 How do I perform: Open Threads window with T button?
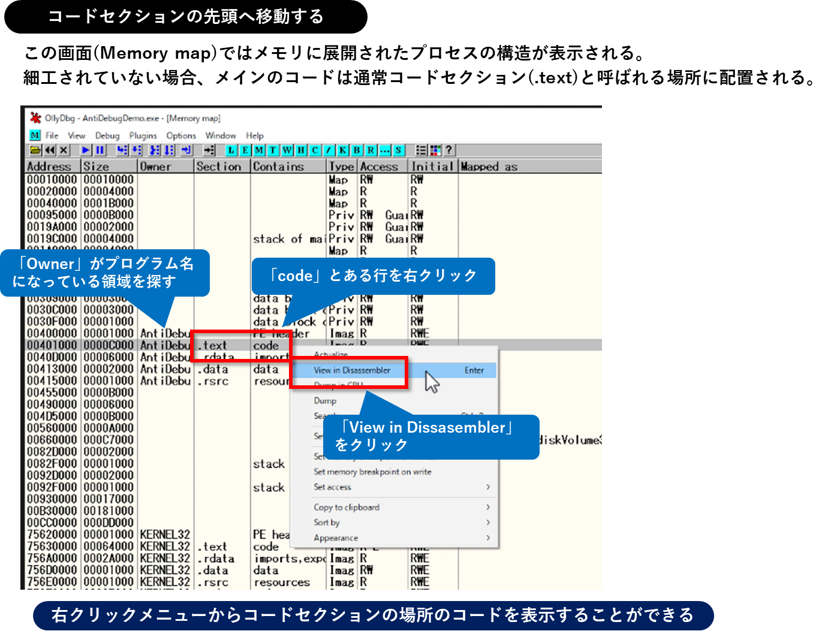(273, 150)
